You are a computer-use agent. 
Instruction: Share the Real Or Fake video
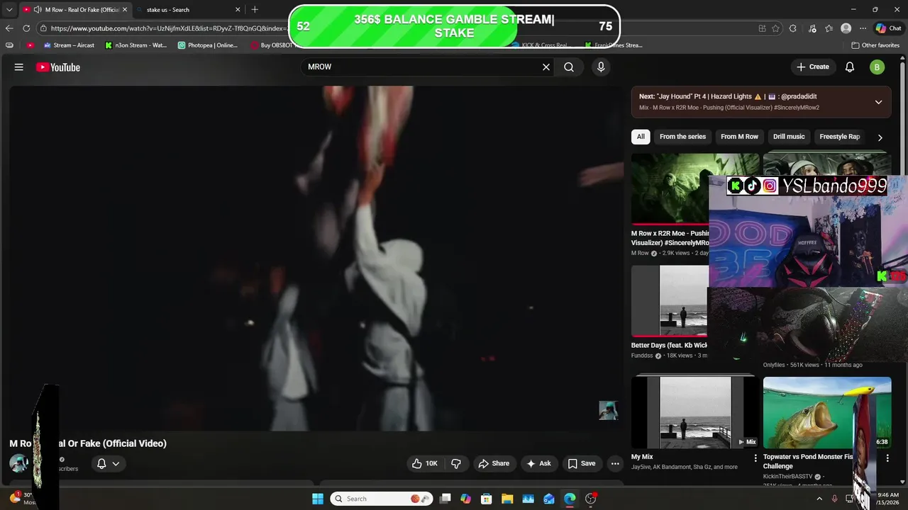point(494,463)
